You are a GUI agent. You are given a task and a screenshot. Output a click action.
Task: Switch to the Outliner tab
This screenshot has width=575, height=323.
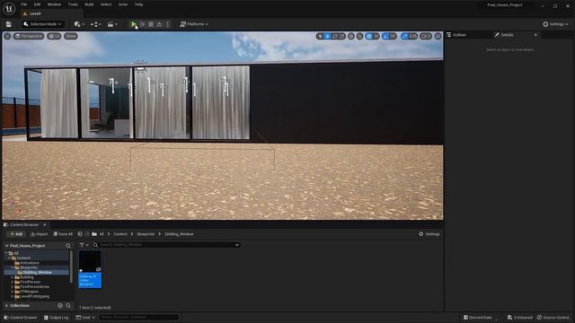pos(459,35)
